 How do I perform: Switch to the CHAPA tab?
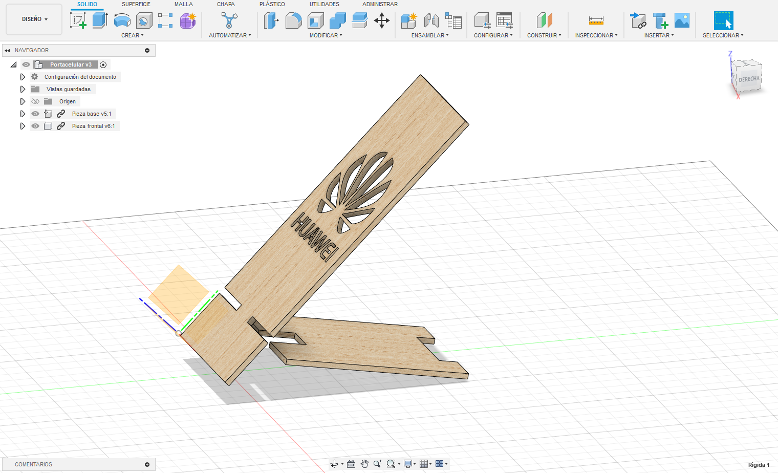click(226, 4)
